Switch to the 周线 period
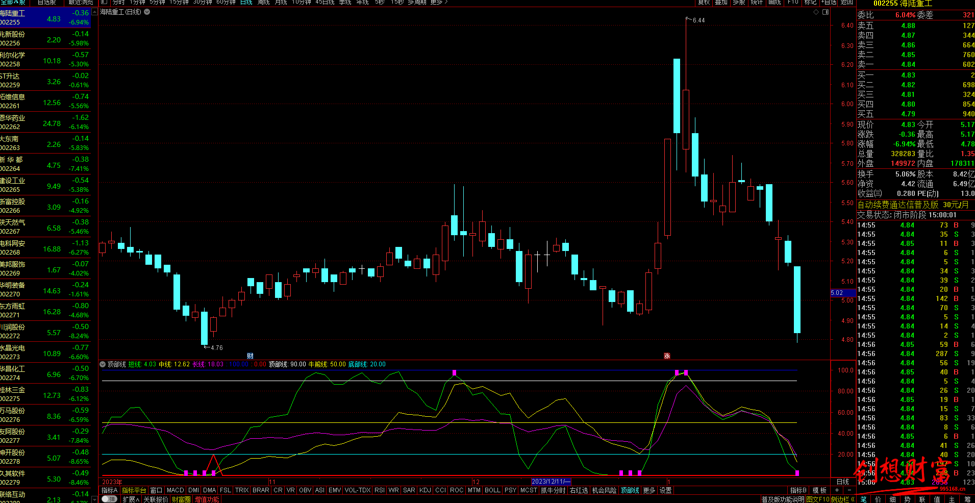This screenshot has height=503, width=975. (x=264, y=2)
